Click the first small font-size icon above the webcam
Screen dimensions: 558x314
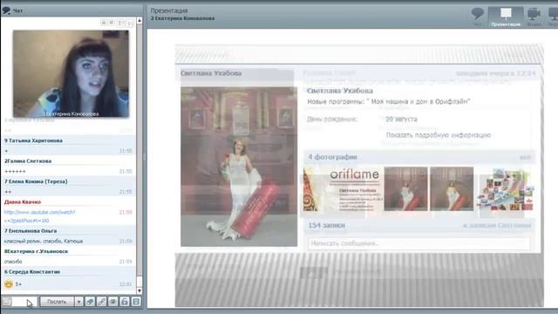pyautogui.click(x=103, y=23)
